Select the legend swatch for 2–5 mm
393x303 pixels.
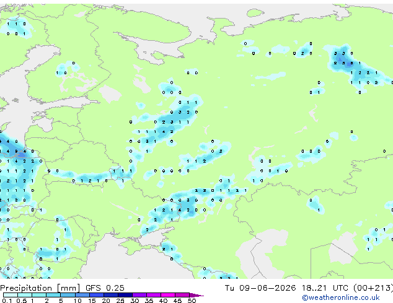(x=53, y=295)
